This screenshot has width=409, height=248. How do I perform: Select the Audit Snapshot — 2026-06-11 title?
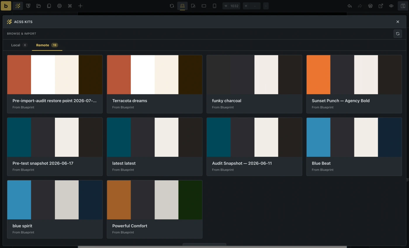(242, 163)
